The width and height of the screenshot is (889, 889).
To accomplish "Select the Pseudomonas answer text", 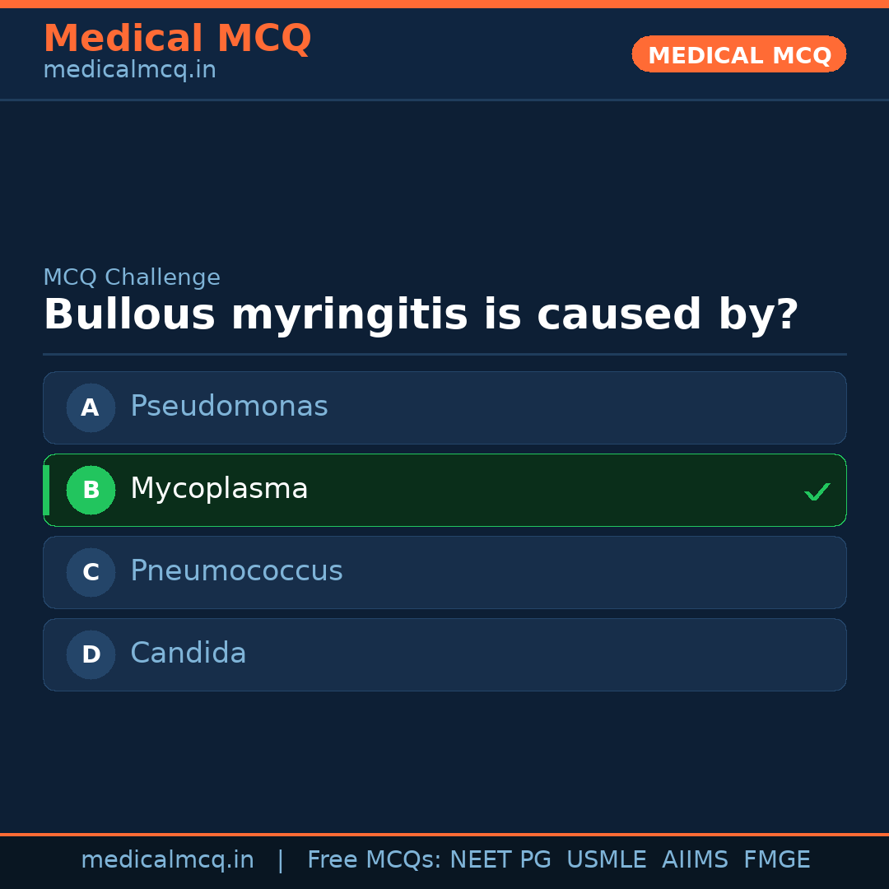I will coord(229,407).
